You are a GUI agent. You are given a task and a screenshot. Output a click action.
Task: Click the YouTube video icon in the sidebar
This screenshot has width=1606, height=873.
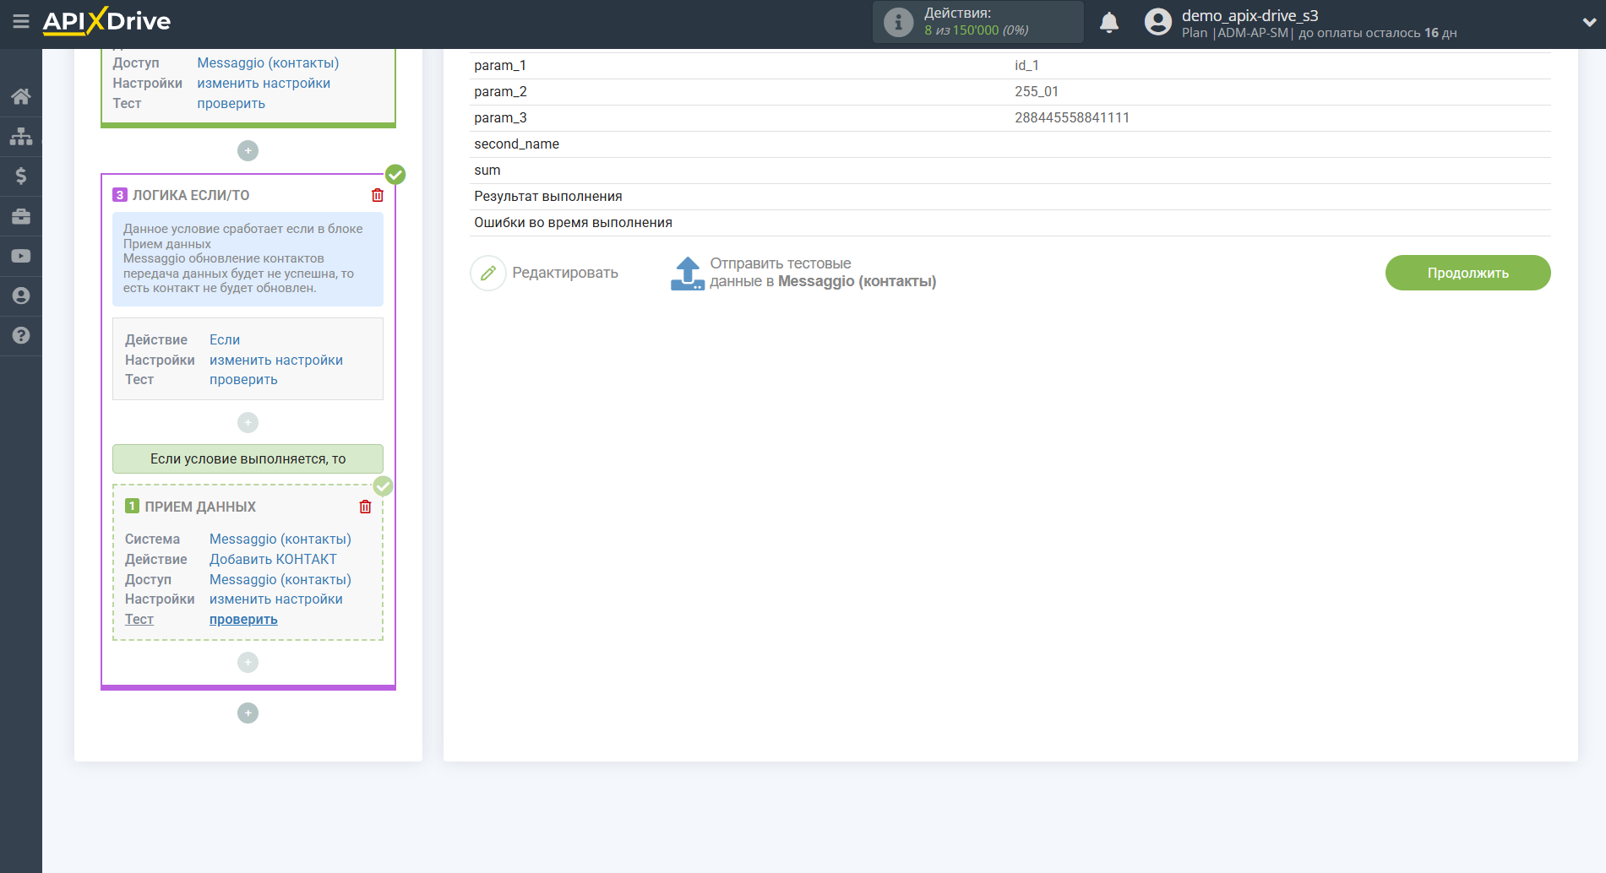[21, 256]
